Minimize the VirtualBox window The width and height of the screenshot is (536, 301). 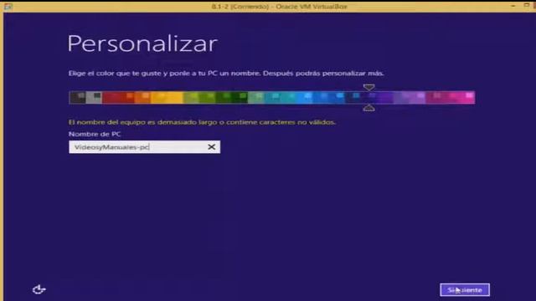(x=513, y=6)
